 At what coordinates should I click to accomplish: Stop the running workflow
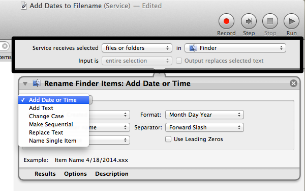click(x=270, y=21)
